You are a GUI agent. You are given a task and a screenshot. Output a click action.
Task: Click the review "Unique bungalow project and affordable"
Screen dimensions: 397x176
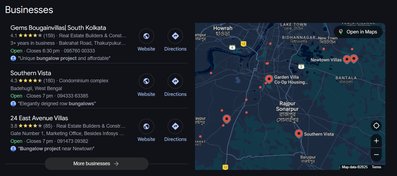pyautogui.click(x=64, y=58)
